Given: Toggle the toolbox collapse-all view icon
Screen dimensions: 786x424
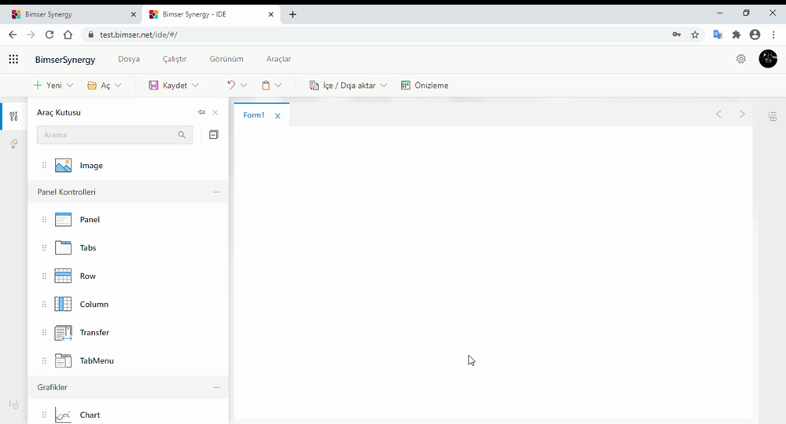Looking at the screenshot, I should coord(213,135).
